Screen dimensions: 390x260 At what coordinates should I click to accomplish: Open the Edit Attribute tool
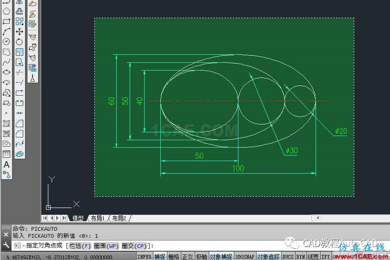click(33, 37)
